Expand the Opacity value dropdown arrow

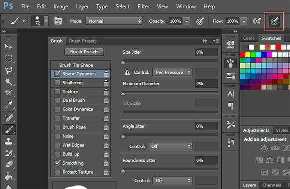(187, 21)
